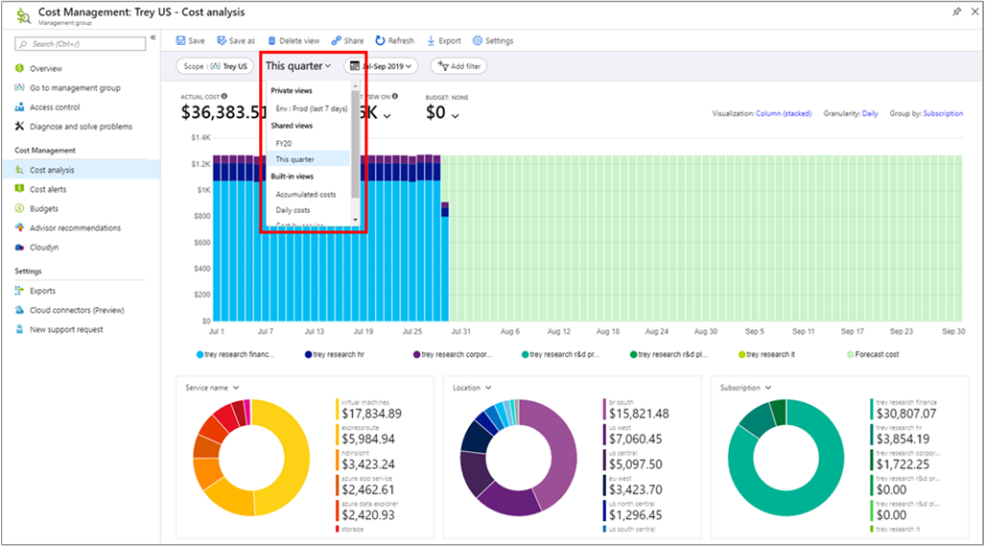Choose the Accumulated costs built-in view
Image resolution: width=985 pixels, height=546 pixels.
point(306,194)
